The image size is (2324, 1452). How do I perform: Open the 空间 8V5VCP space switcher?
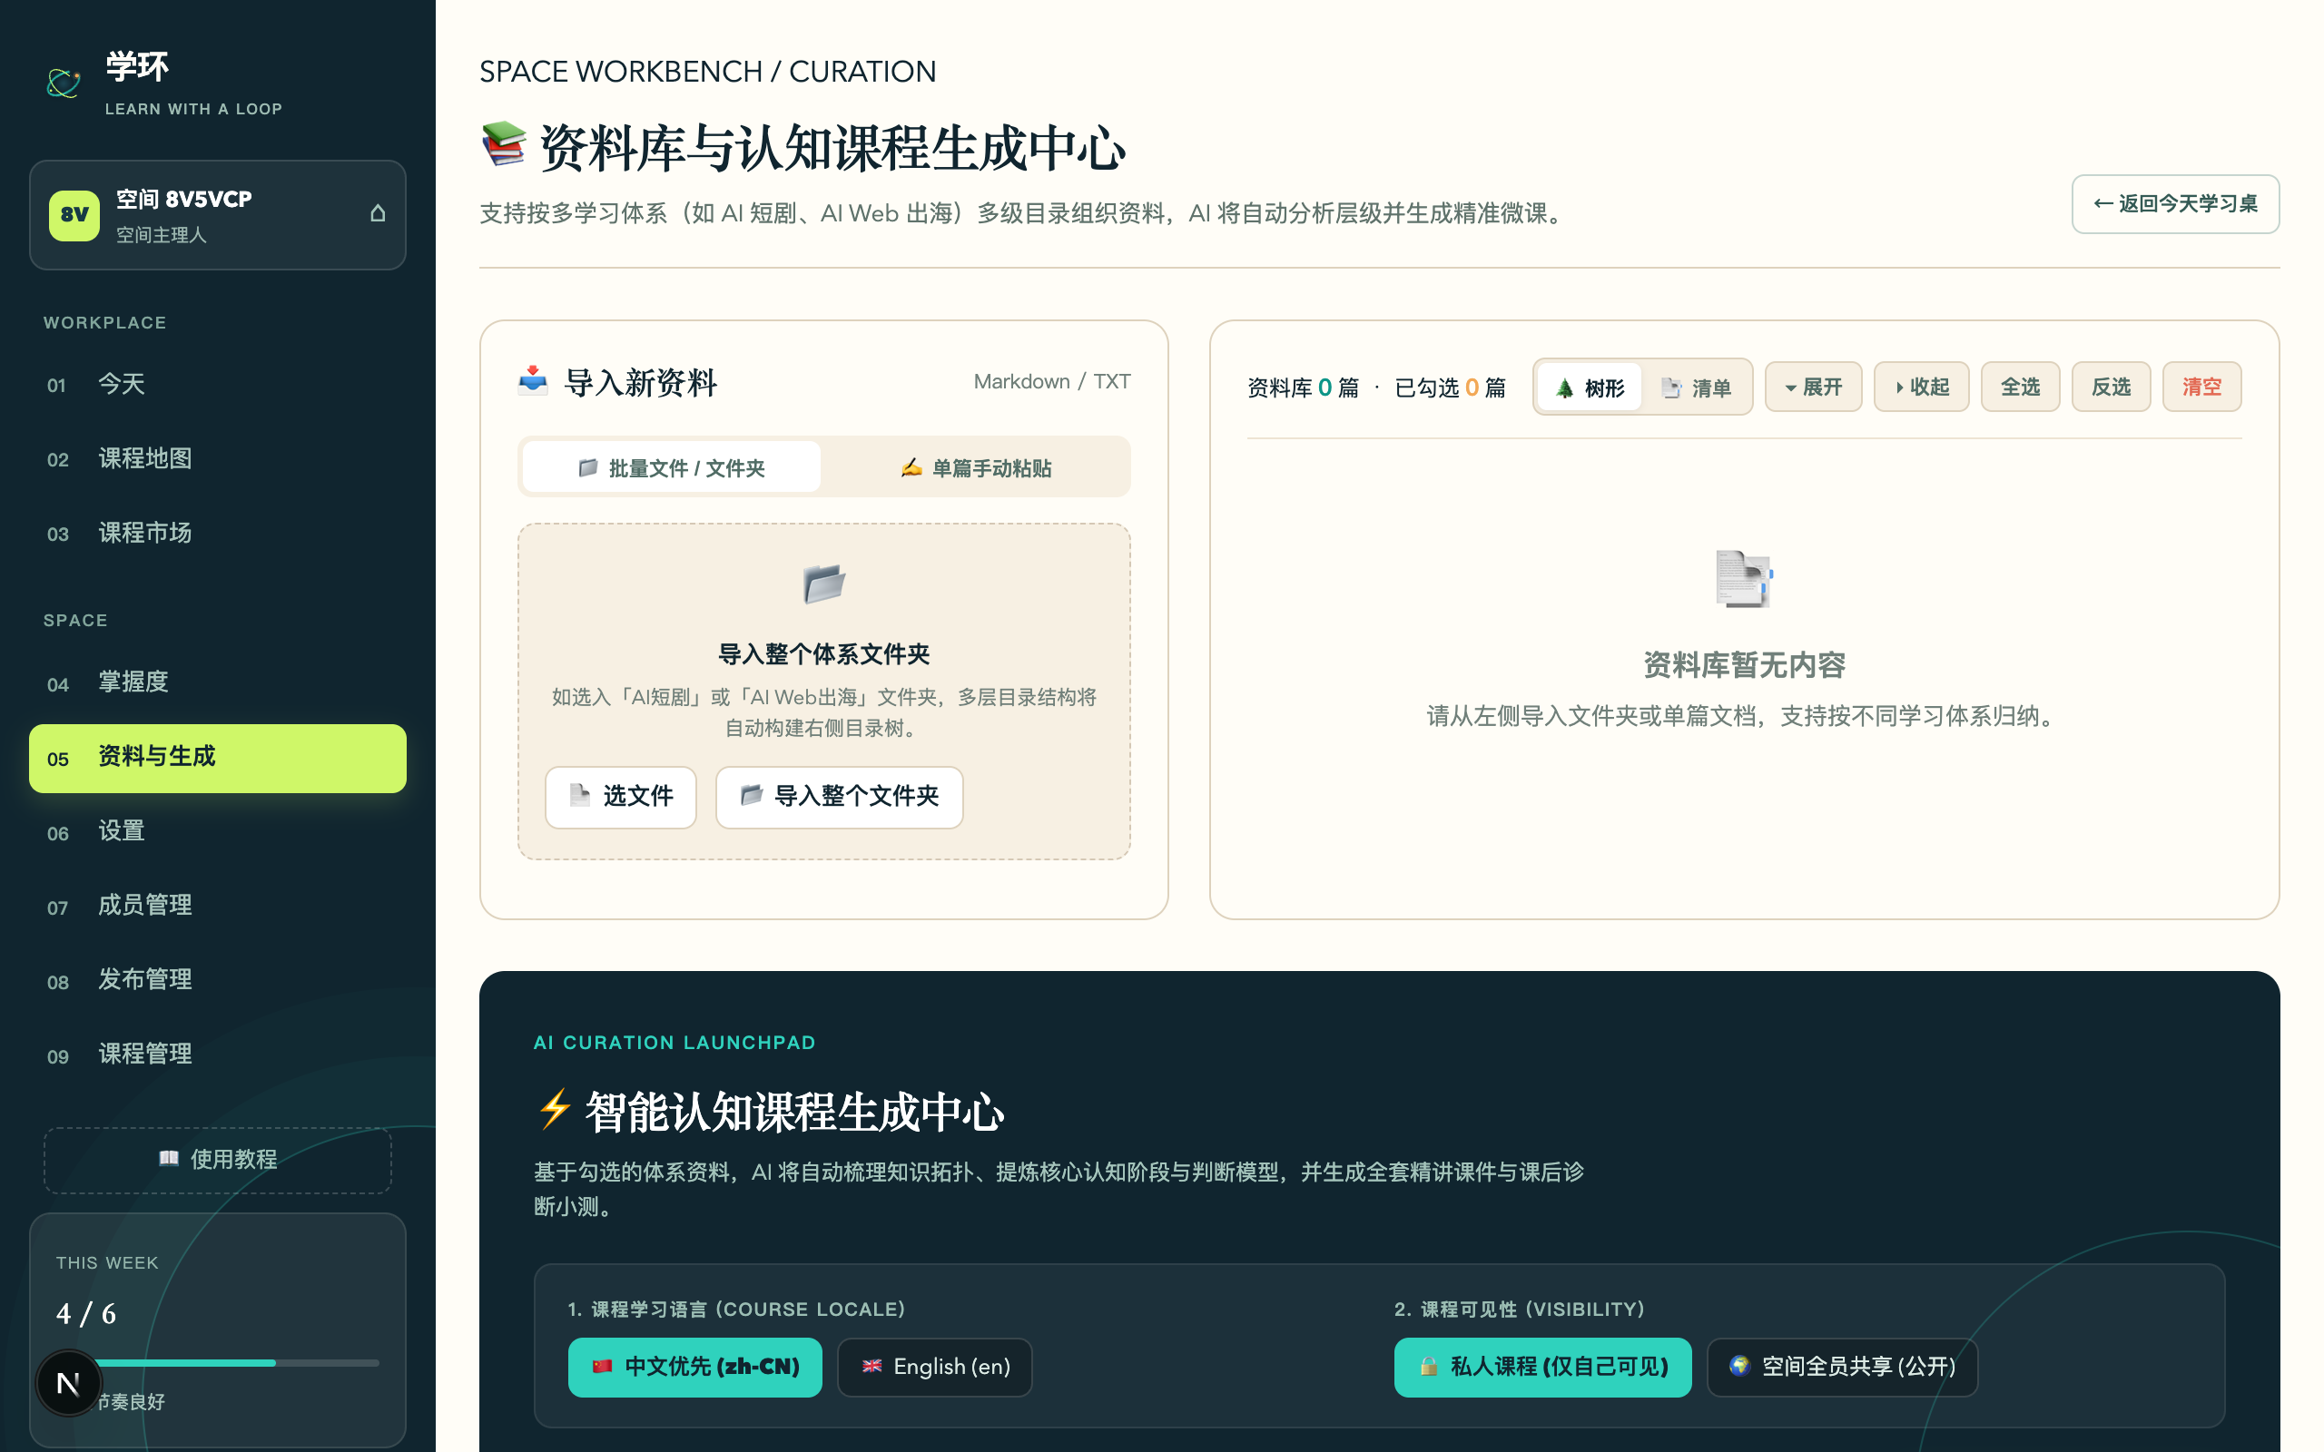[x=217, y=215]
